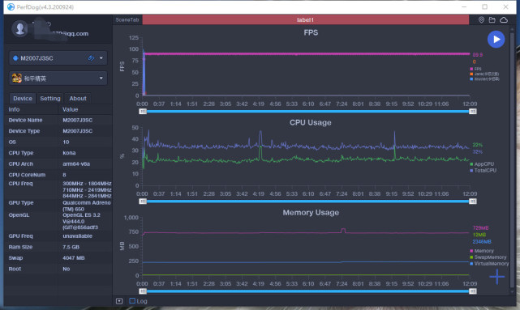
Task: Click the red label1 scene bar
Action: tap(306, 20)
